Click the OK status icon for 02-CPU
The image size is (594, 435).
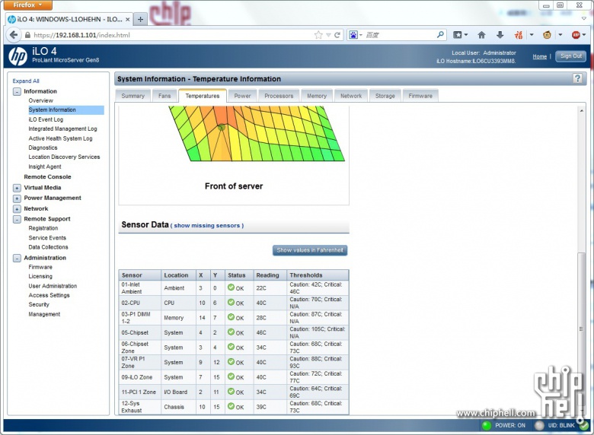tap(231, 302)
